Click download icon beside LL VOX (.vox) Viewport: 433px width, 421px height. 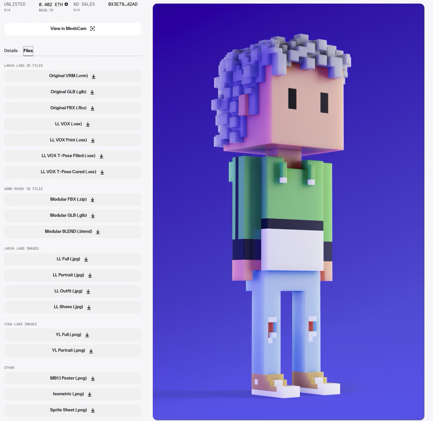tap(88, 124)
